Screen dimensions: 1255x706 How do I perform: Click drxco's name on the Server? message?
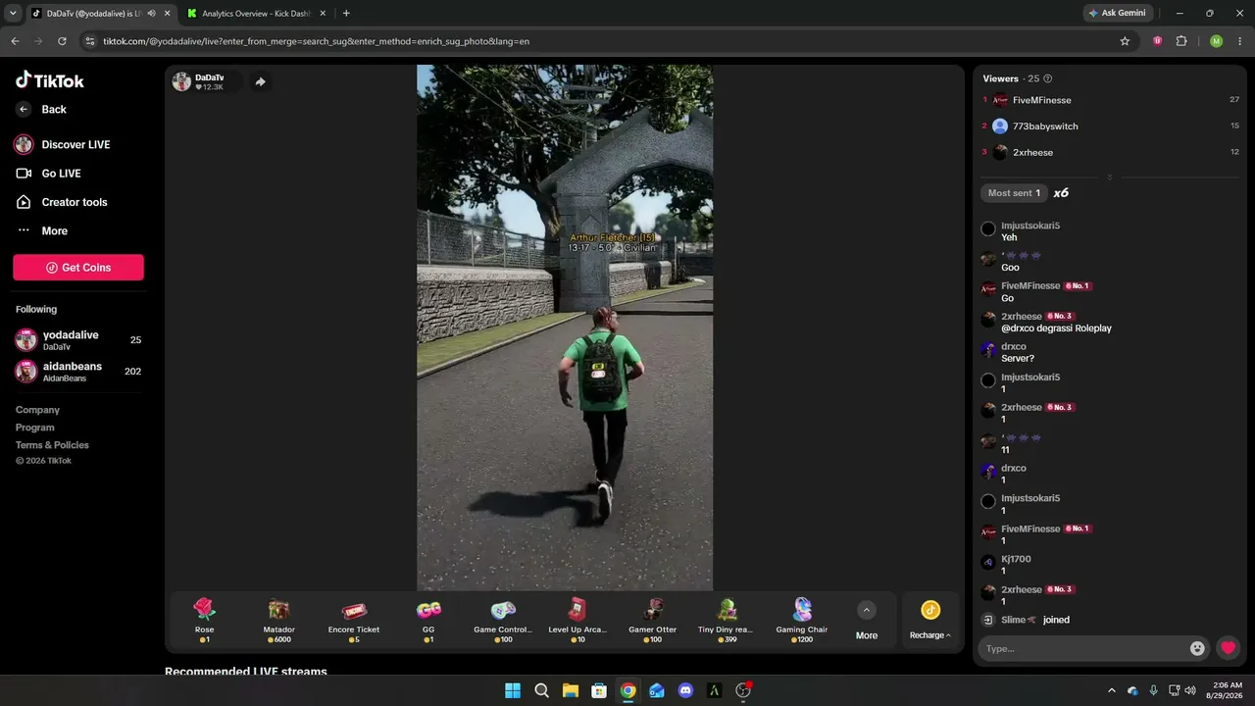(1014, 346)
